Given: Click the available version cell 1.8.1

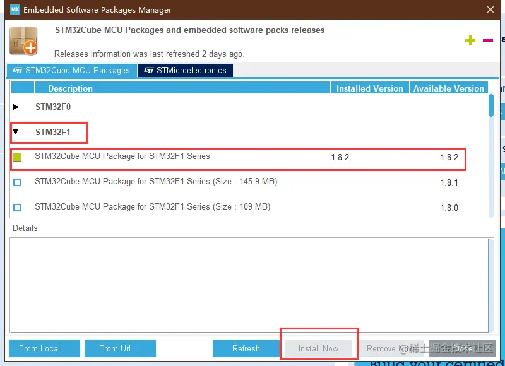Looking at the screenshot, I should pos(449,183).
